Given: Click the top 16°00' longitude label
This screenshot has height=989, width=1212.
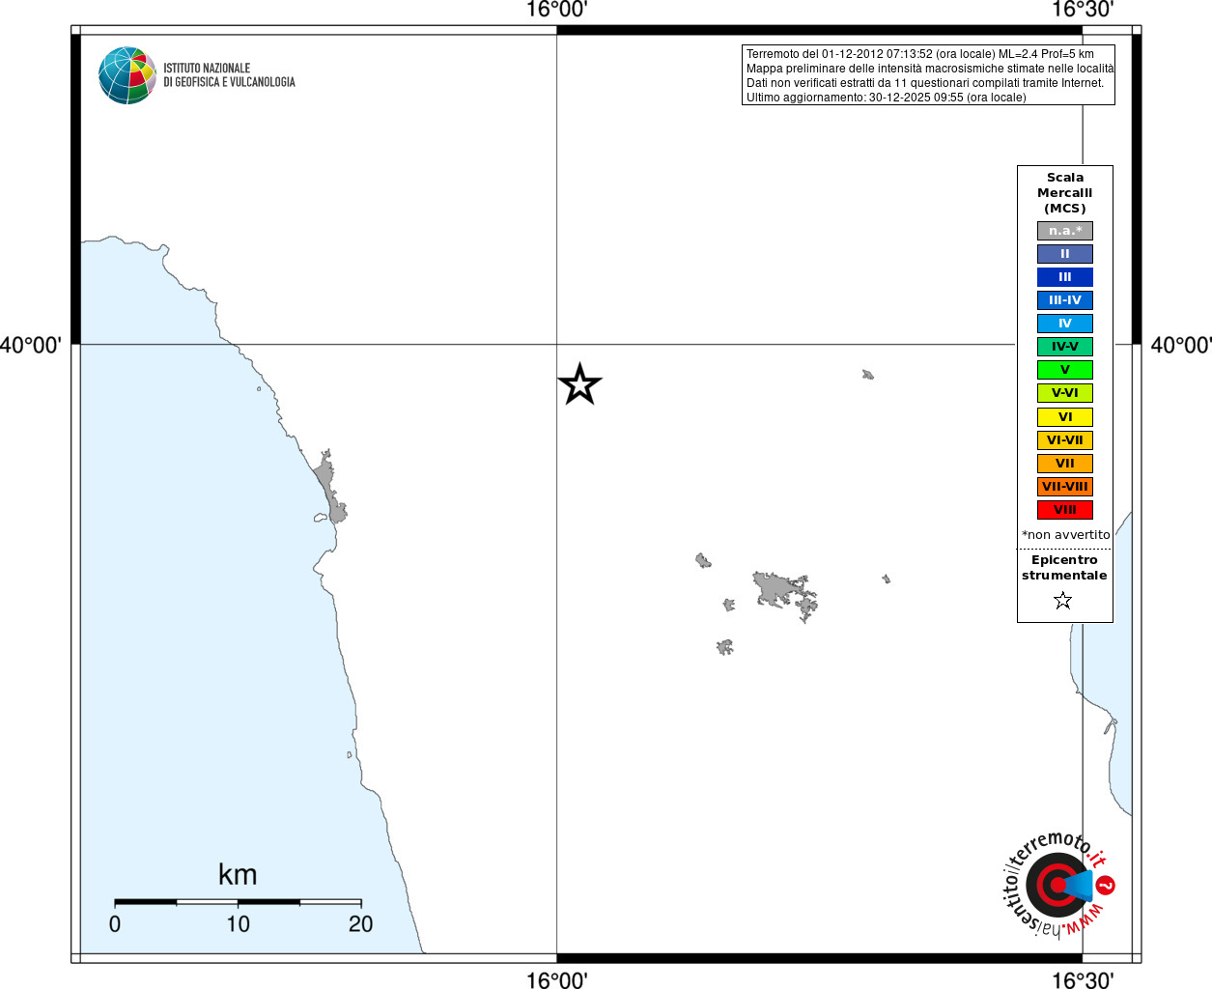Looking at the screenshot, I should click(x=556, y=10).
